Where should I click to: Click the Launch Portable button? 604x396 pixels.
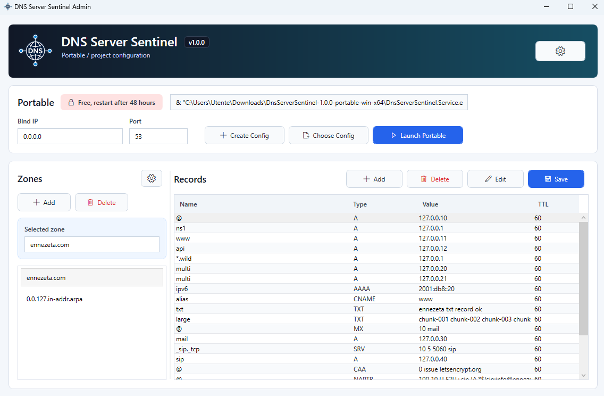coord(417,135)
